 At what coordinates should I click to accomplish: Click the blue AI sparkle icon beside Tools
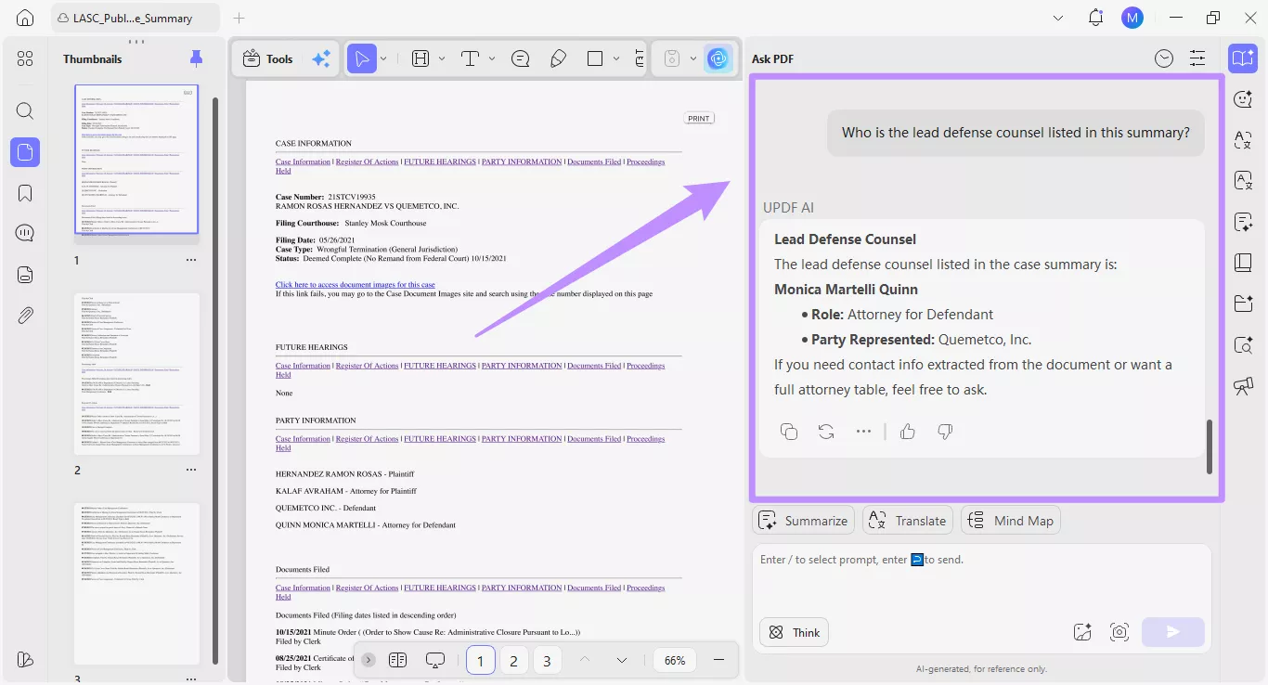(x=321, y=58)
